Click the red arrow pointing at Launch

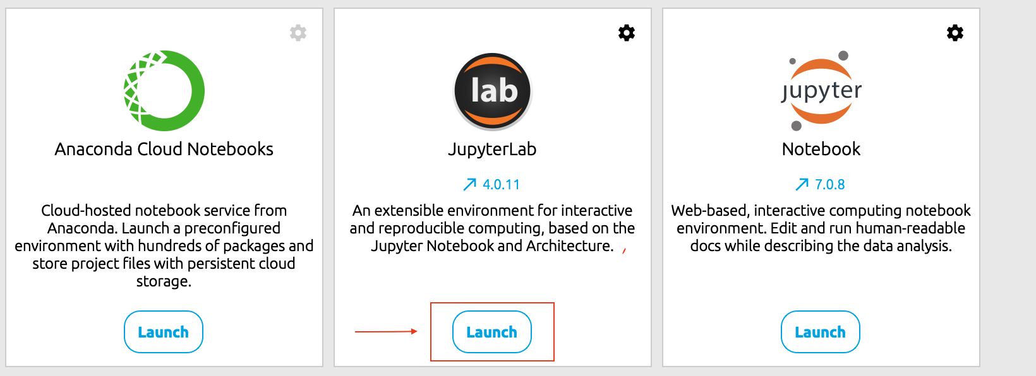coord(386,331)
